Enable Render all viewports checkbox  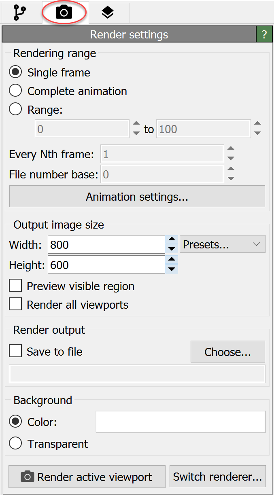(x=15, y=305)
